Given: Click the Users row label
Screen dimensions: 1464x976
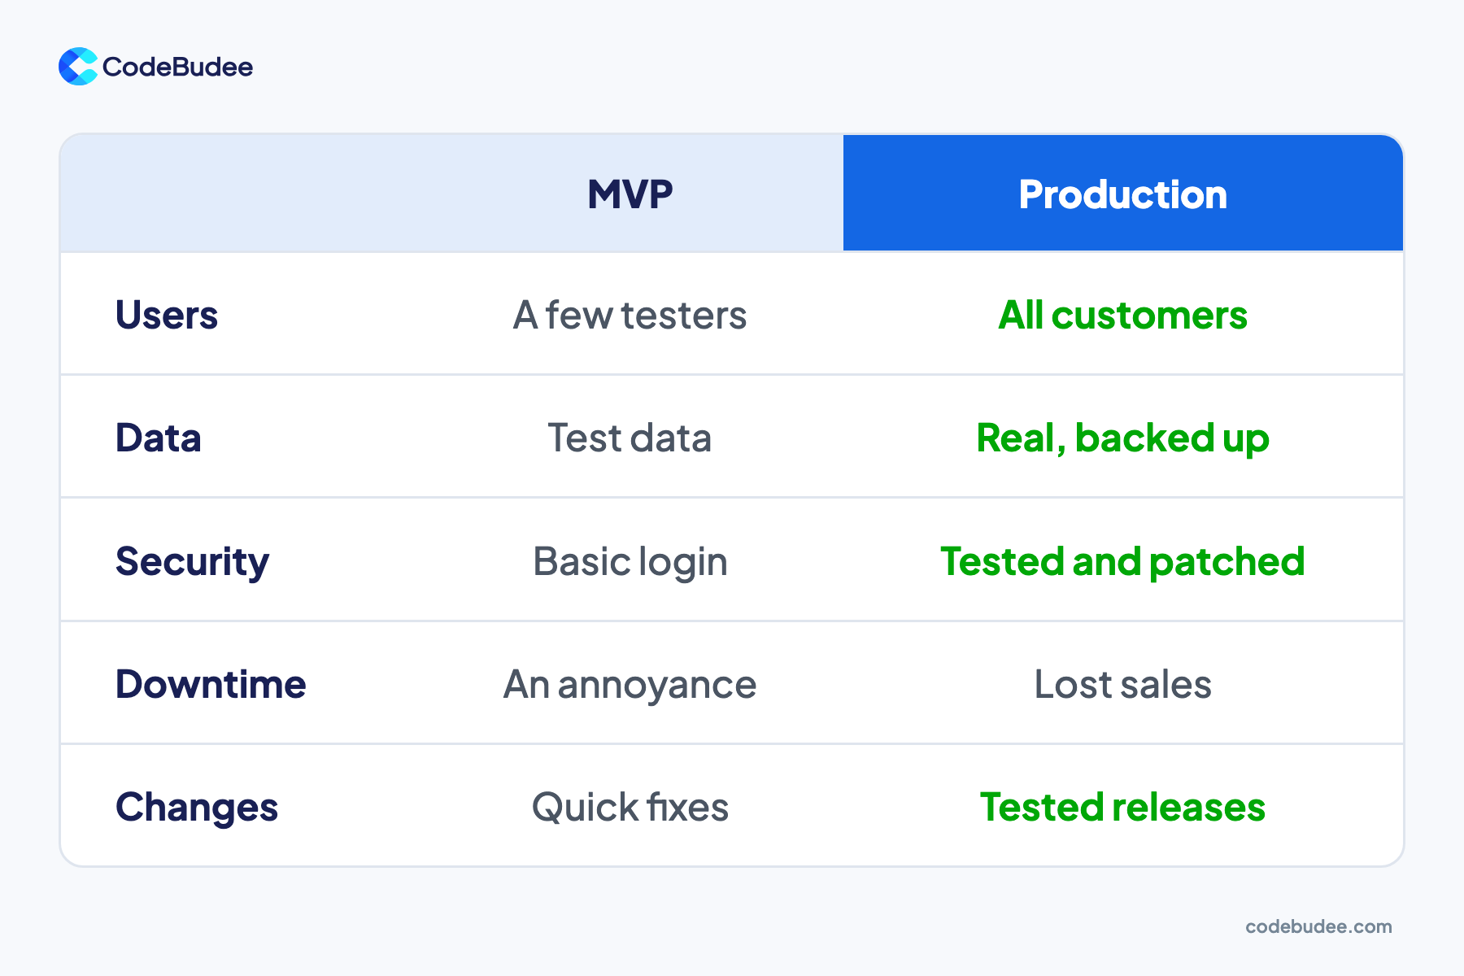Looking at the screenshot, I should tap(167, 315).
